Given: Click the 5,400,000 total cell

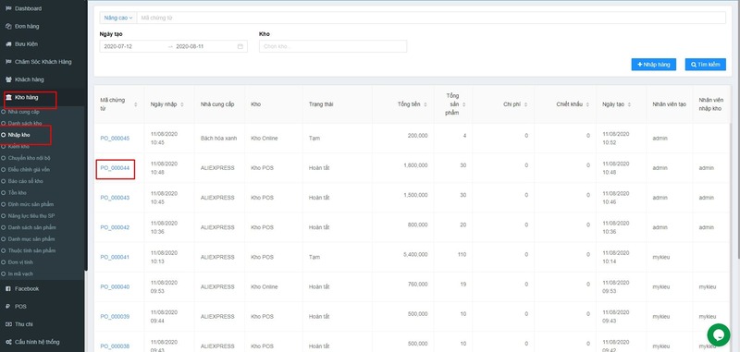Looking at the screenshot, I should click(415, 254).
